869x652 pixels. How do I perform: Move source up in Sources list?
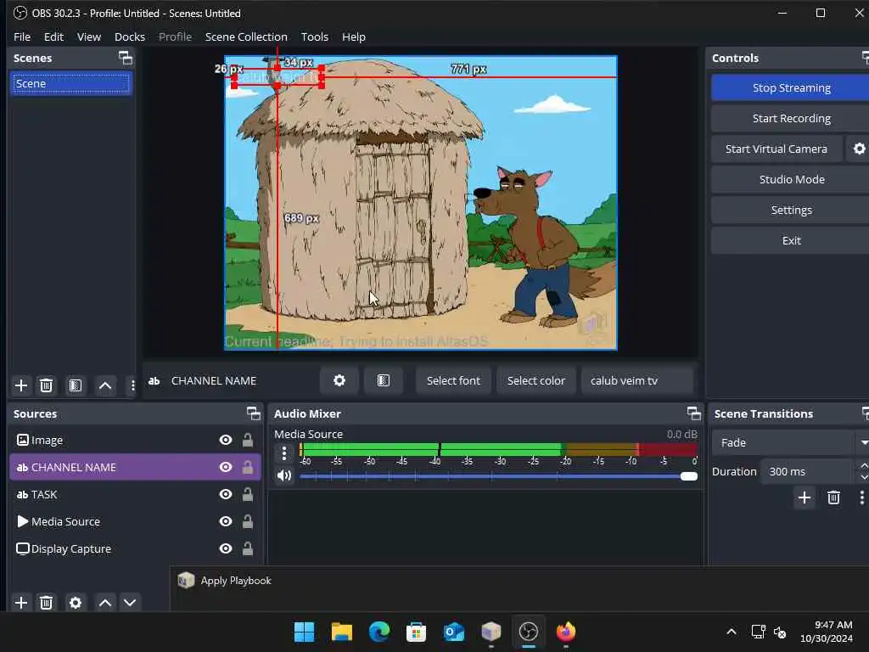point(104,603)
